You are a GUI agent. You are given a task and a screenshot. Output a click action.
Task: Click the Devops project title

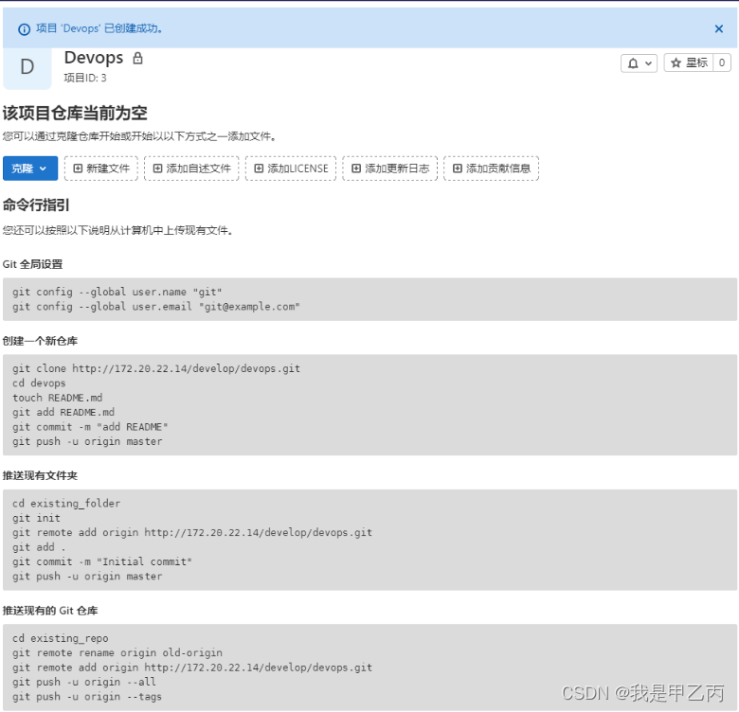pos(94,58)
